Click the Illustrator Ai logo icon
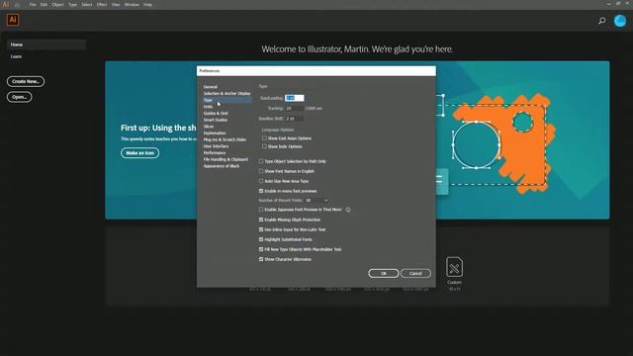This screenshot has width=633, height=356. pyautogui.click(x=13, y=20)
